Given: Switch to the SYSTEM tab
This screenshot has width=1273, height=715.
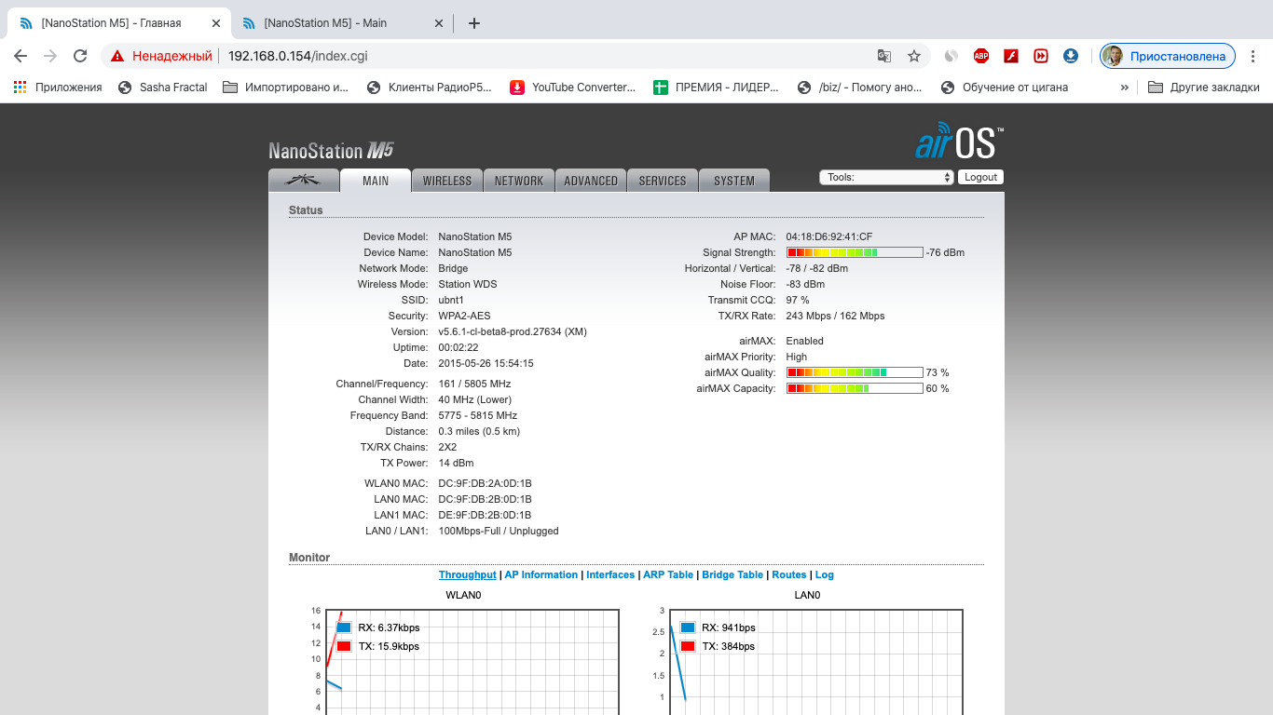Looking at the screenshot, I should tap(734, 181).
